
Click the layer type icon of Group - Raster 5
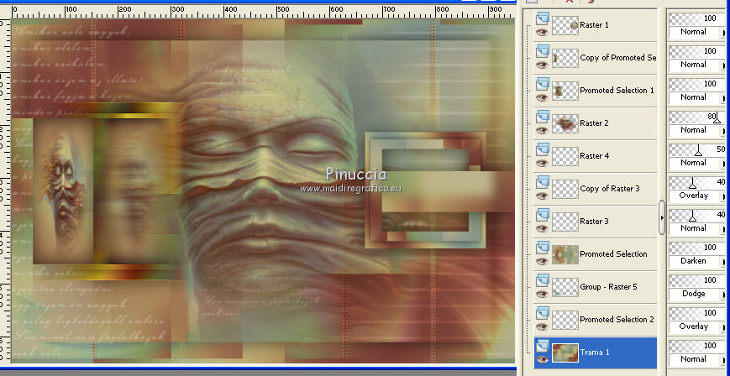pyautogui.click(x=543, y=280)
